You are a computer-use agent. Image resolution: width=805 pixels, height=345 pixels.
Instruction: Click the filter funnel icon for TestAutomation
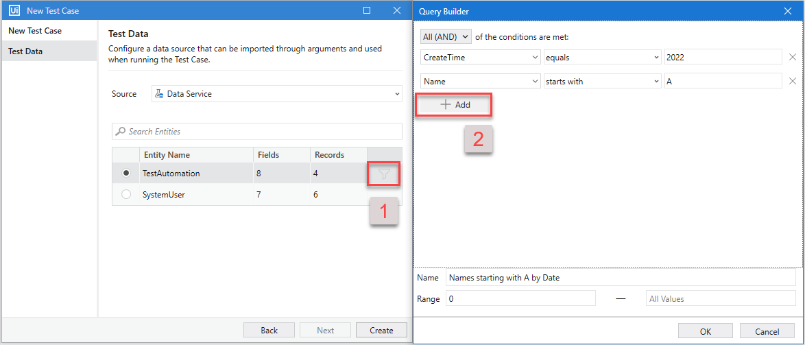pyautogui.click(x=384, y=174)
